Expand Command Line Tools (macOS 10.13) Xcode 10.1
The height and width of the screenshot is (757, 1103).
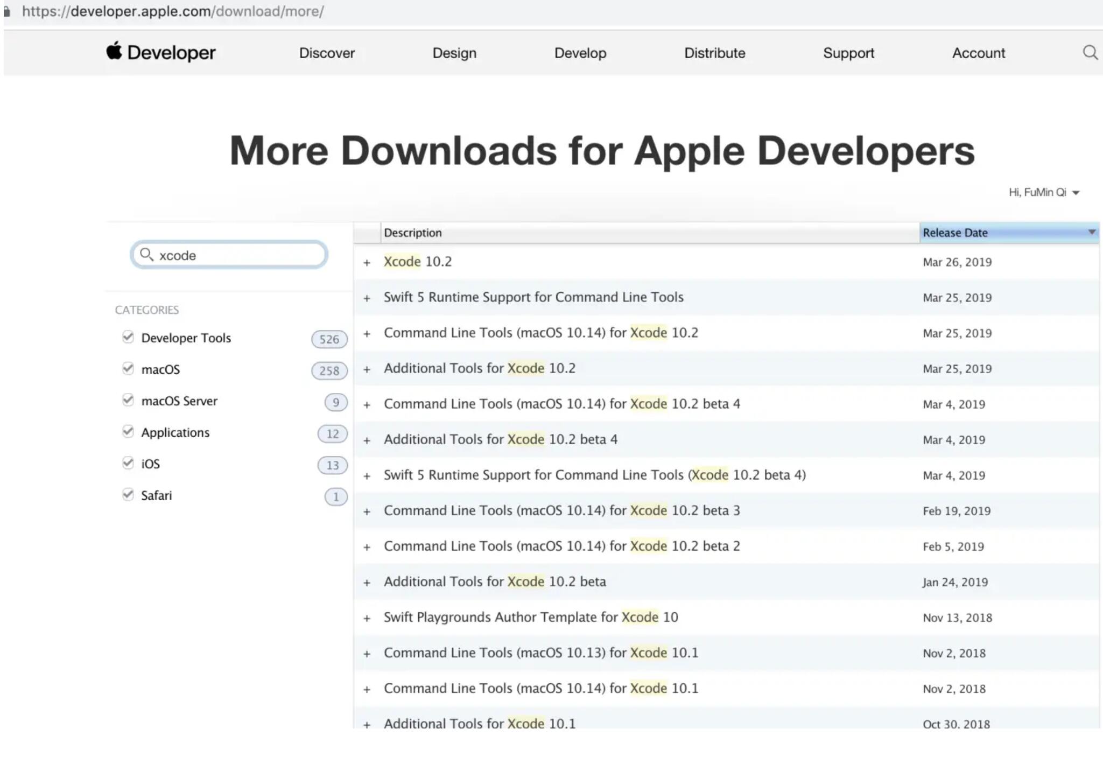(367, 654)
